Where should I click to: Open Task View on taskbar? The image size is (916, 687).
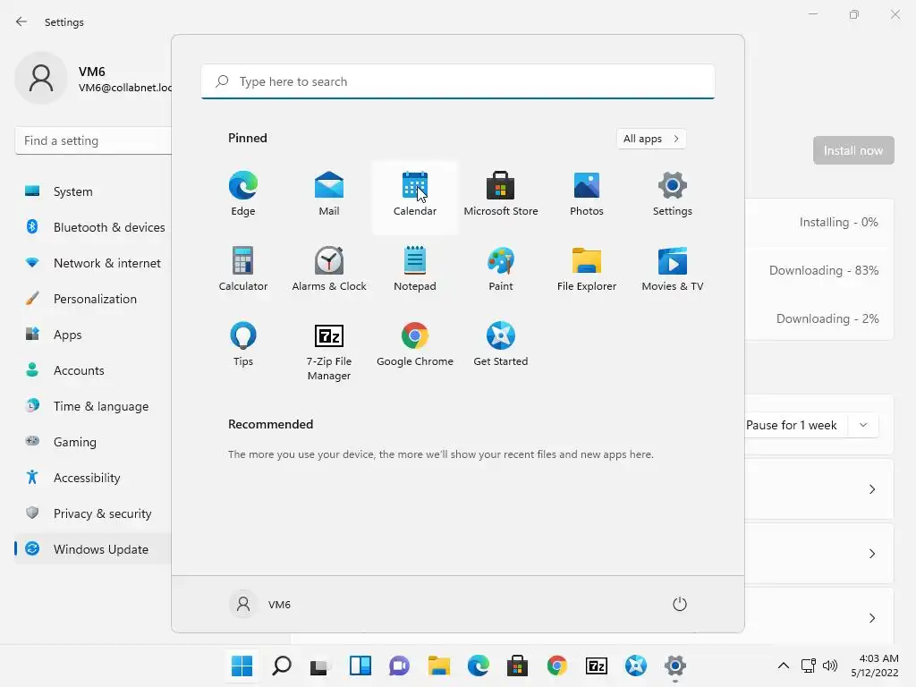tap(320, 666)
